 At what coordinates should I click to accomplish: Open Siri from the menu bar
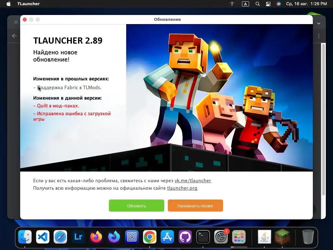coord(279,4)
